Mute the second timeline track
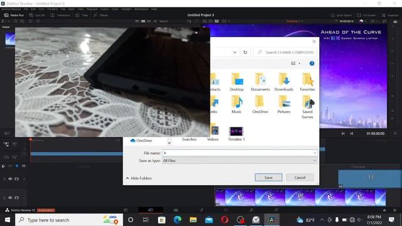The width and height of the screenshot is (402, 226). (10, 198)
